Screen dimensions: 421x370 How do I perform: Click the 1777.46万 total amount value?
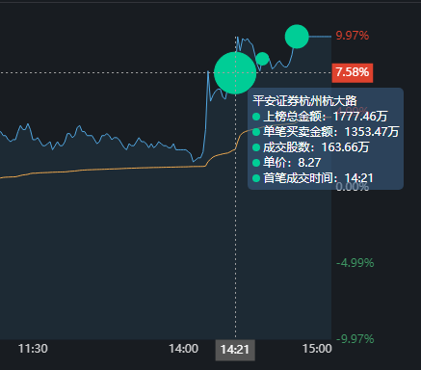coord(360,117)
